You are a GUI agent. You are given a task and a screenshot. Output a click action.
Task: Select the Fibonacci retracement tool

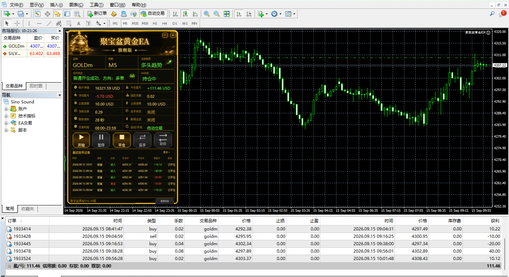coord(68,23)
